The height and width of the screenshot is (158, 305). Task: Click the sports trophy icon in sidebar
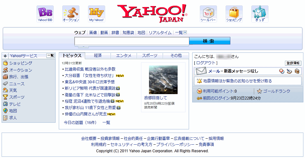click(5, 97)
